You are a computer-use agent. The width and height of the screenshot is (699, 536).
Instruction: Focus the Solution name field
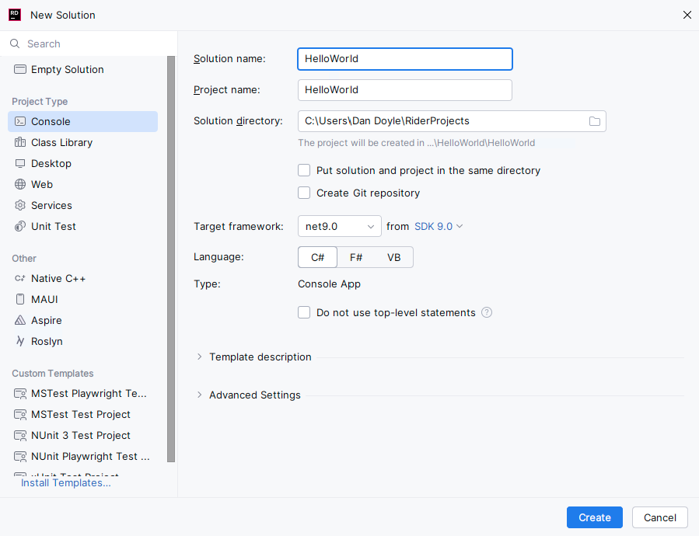click(405, 59)
